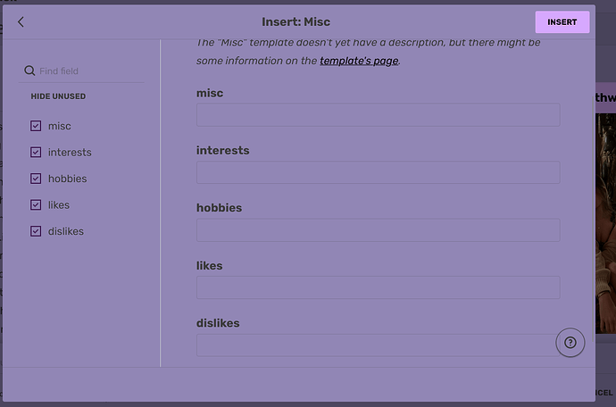This screenshot has width=616, height=407.
Task: Focus the Find field search box
Action: point(89,71)
